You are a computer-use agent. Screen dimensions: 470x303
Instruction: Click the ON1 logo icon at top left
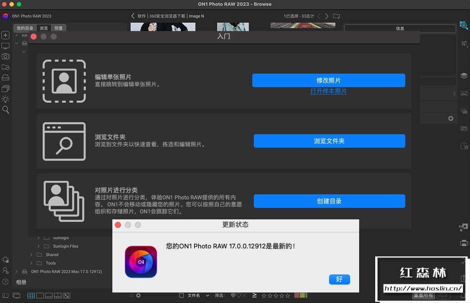[6, 16]
